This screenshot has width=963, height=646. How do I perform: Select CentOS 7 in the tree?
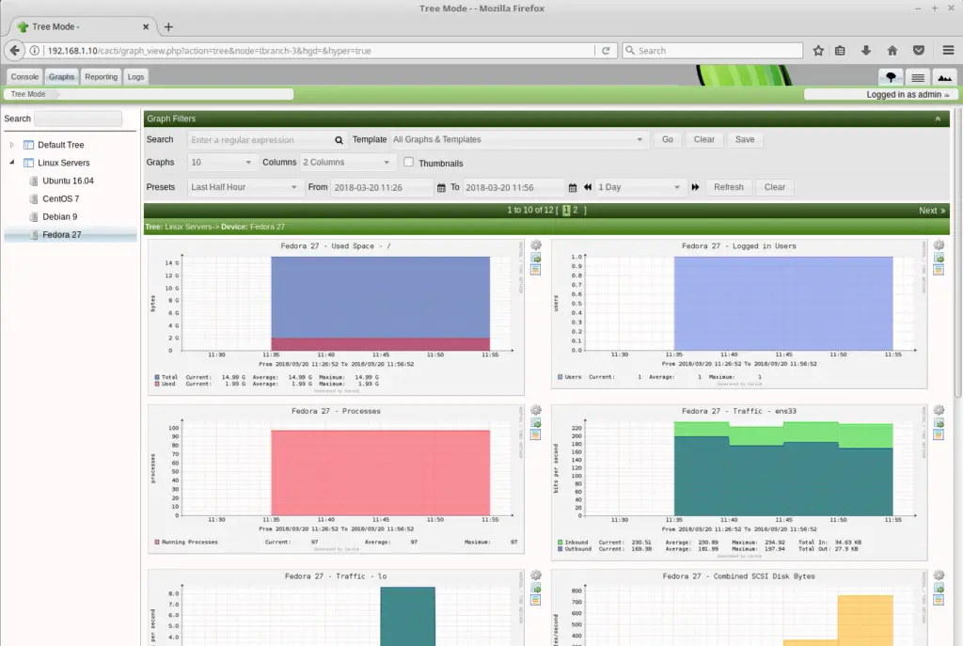coord(61,199)
